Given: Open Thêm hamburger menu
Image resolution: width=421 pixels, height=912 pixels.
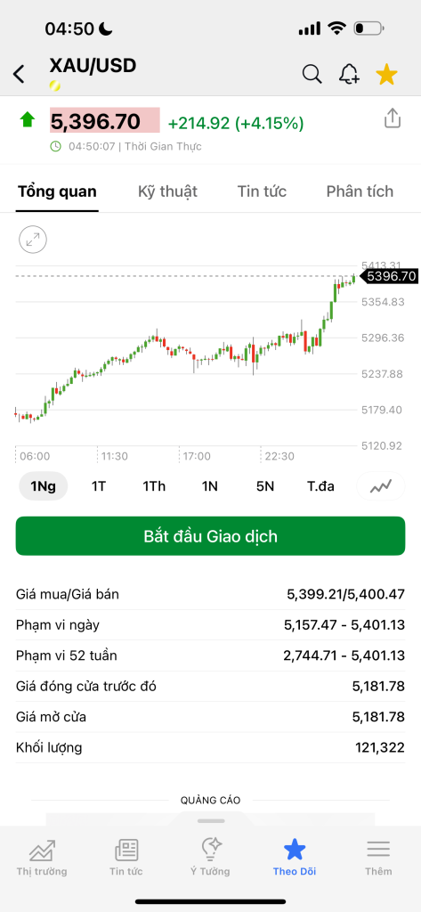Looking at the screenshot, I should (378, 850).
